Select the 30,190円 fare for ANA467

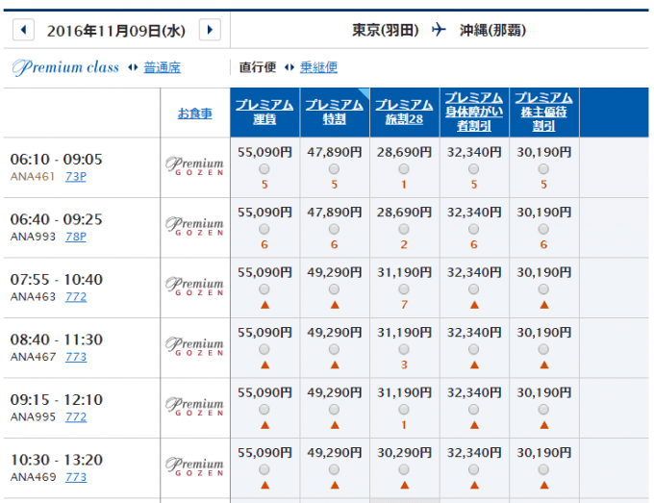tap(543, 349)
